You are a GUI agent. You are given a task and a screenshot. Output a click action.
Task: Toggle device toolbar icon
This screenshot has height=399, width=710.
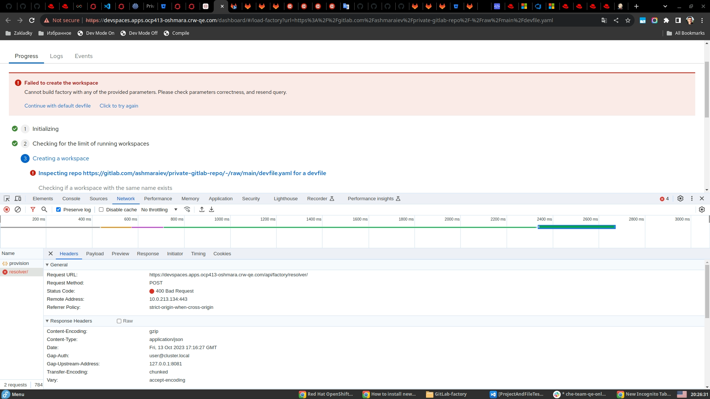(x=18, y=198)
